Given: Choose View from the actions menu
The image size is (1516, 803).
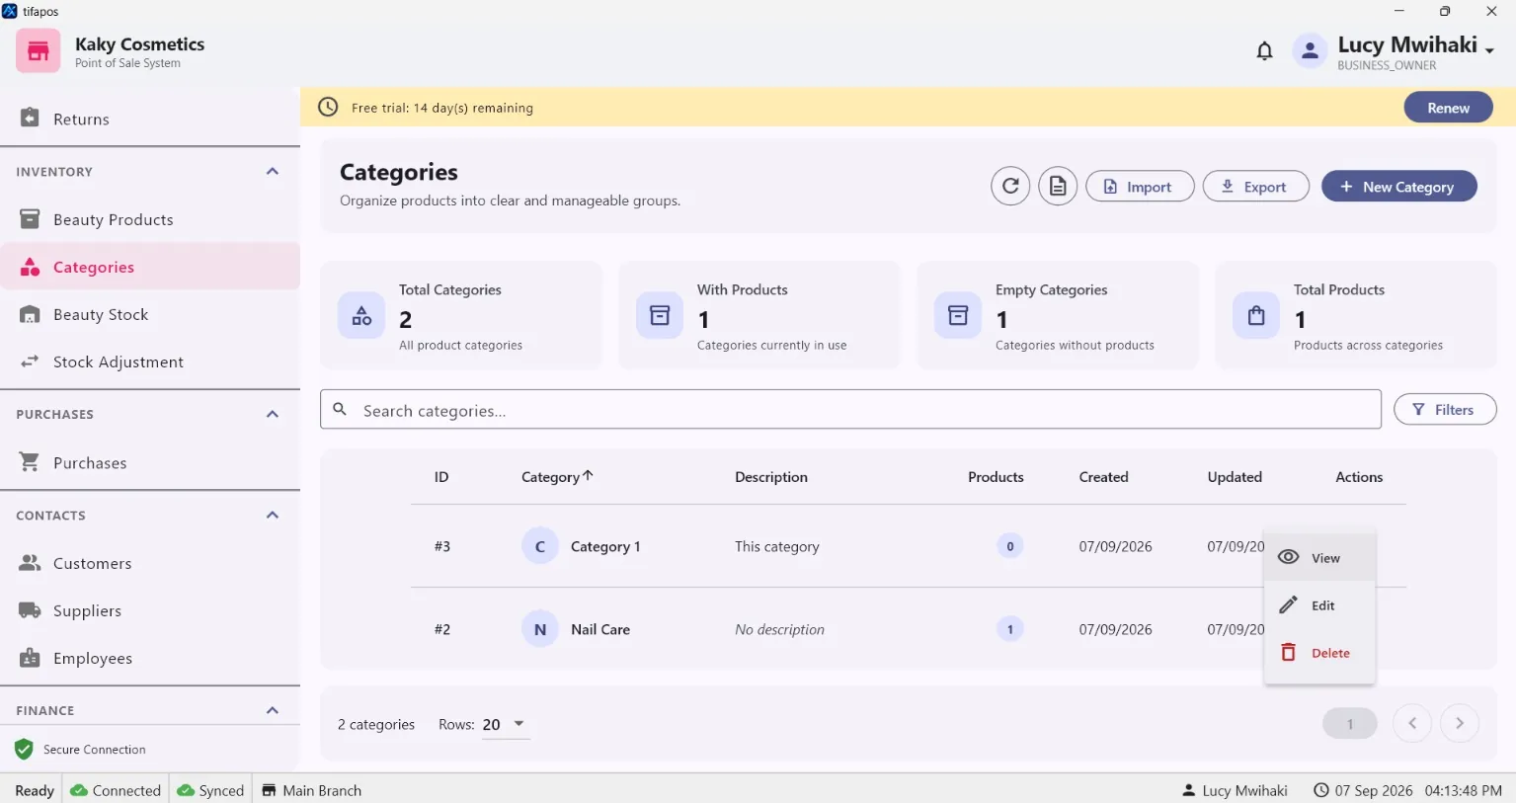Looking at the screenshot, I should tap(1319, 558).
